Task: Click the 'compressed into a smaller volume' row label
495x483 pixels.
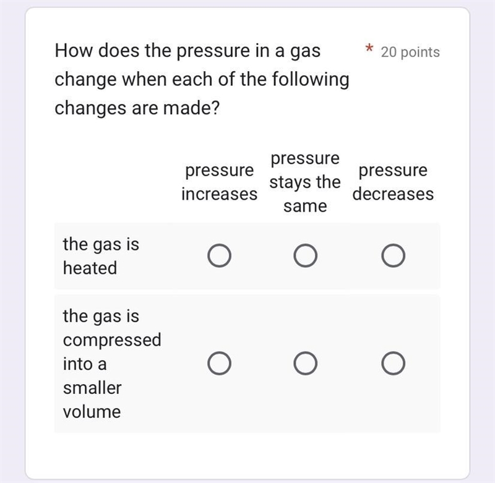Action: [112, 364]
